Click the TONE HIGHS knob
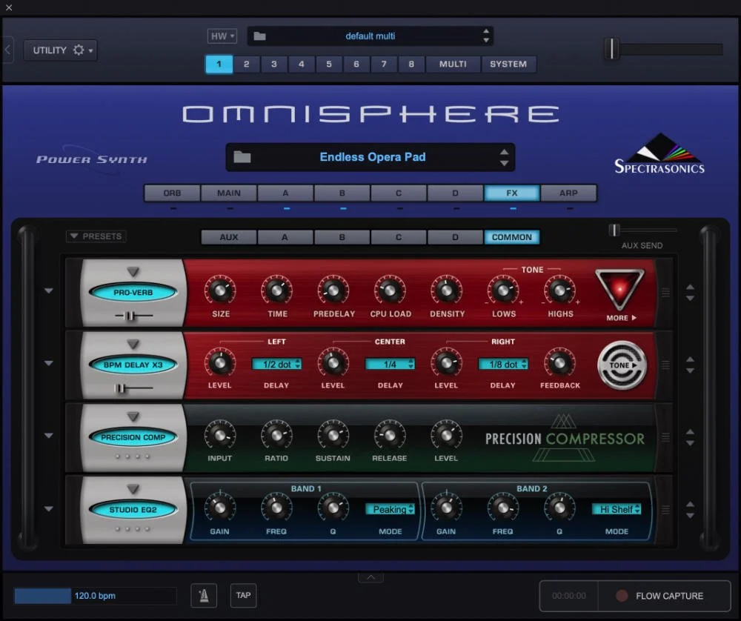Screen dimensions: 741x621 coord(560,290)
